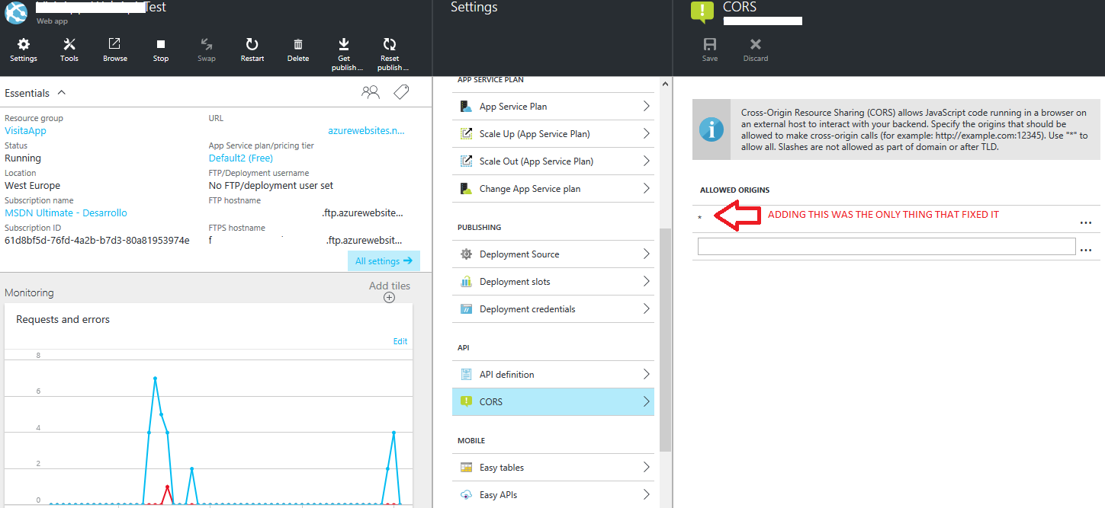Open the Tools wrench icon
1105x508 pixels.
pyautogui.click(x=69, y=44)
